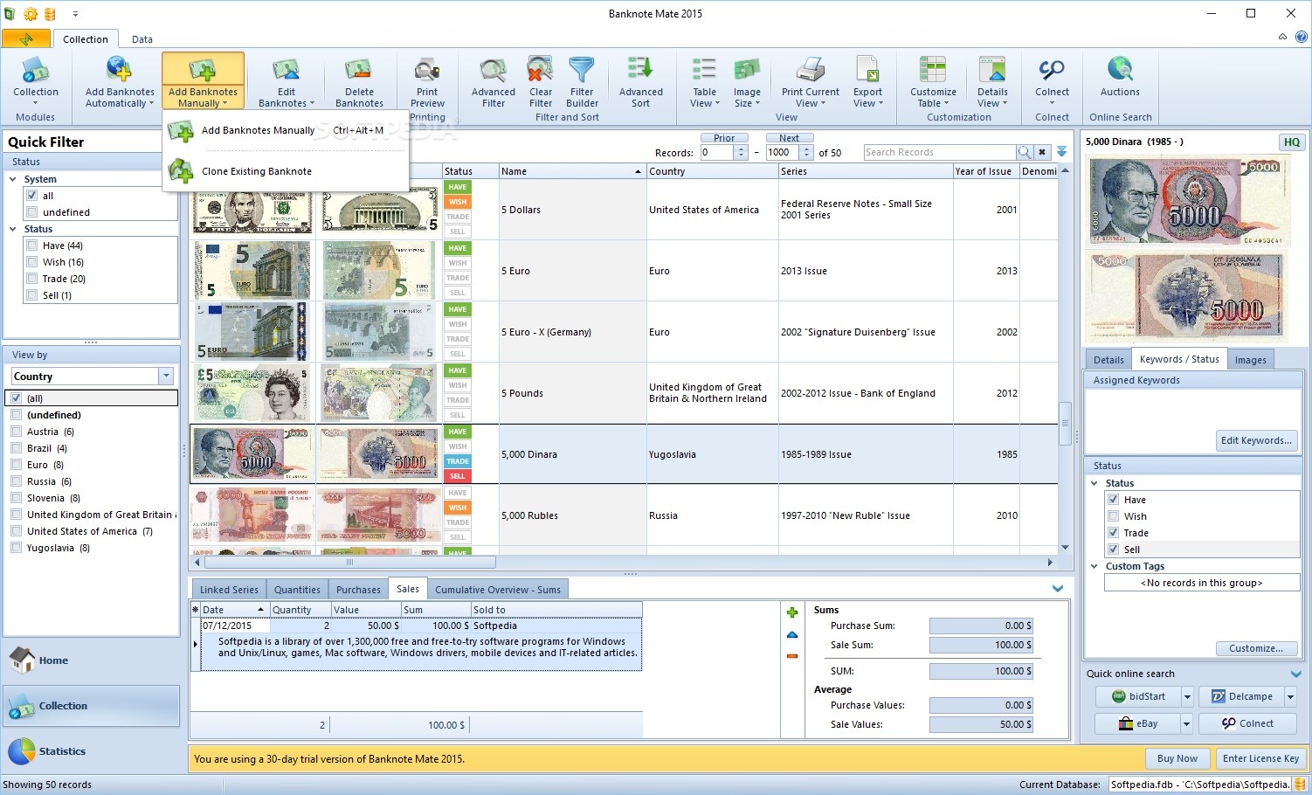This screenshot has width=1312, height=795.
Task: Open the bidStart dropdown arrow
Action: tap(1186, 696)
